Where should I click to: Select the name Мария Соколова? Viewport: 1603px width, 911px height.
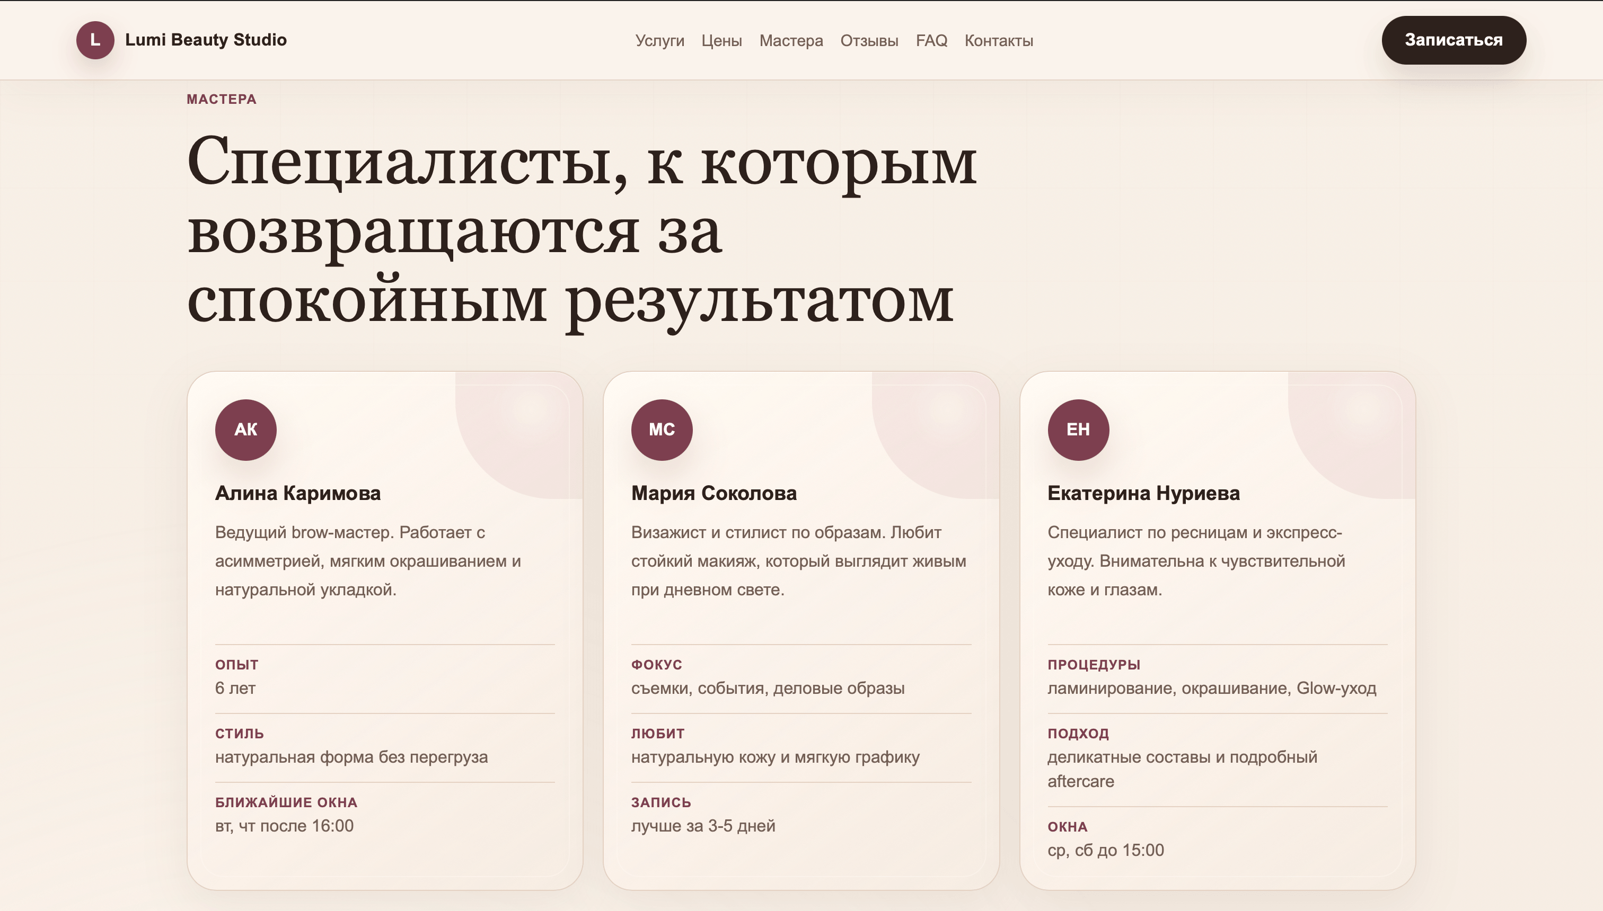click(x=714, y=493)
